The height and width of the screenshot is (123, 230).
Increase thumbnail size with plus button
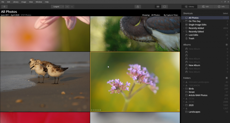72,7
